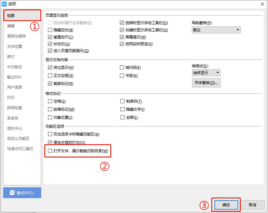Uncheck 单击方框时打勾 option
Screen dimensions: 268x213
(x=50, y=142)
